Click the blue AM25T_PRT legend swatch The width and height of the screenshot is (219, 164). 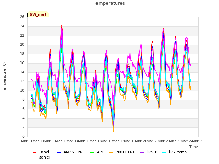tap(59, 153)
